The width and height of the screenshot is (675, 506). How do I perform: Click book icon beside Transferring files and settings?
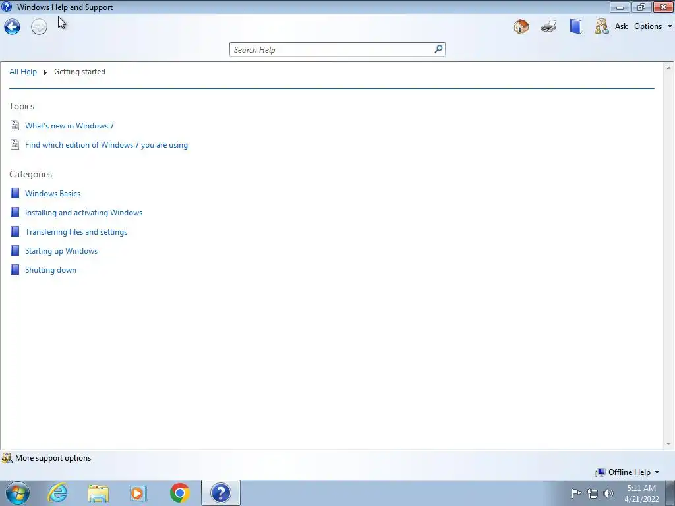tap(15, 231)
